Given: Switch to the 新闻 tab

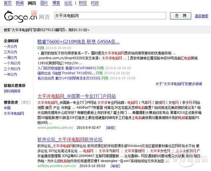Looking at the screenshot, I should pyautogui.click(x=20, y=3).
